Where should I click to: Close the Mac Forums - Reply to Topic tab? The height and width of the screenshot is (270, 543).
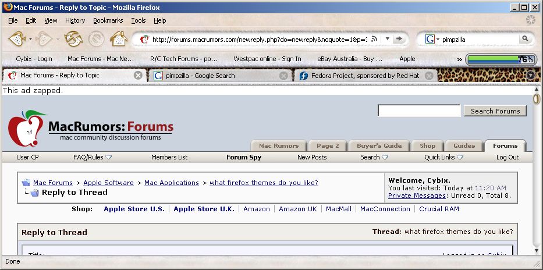tap(138, 76)
